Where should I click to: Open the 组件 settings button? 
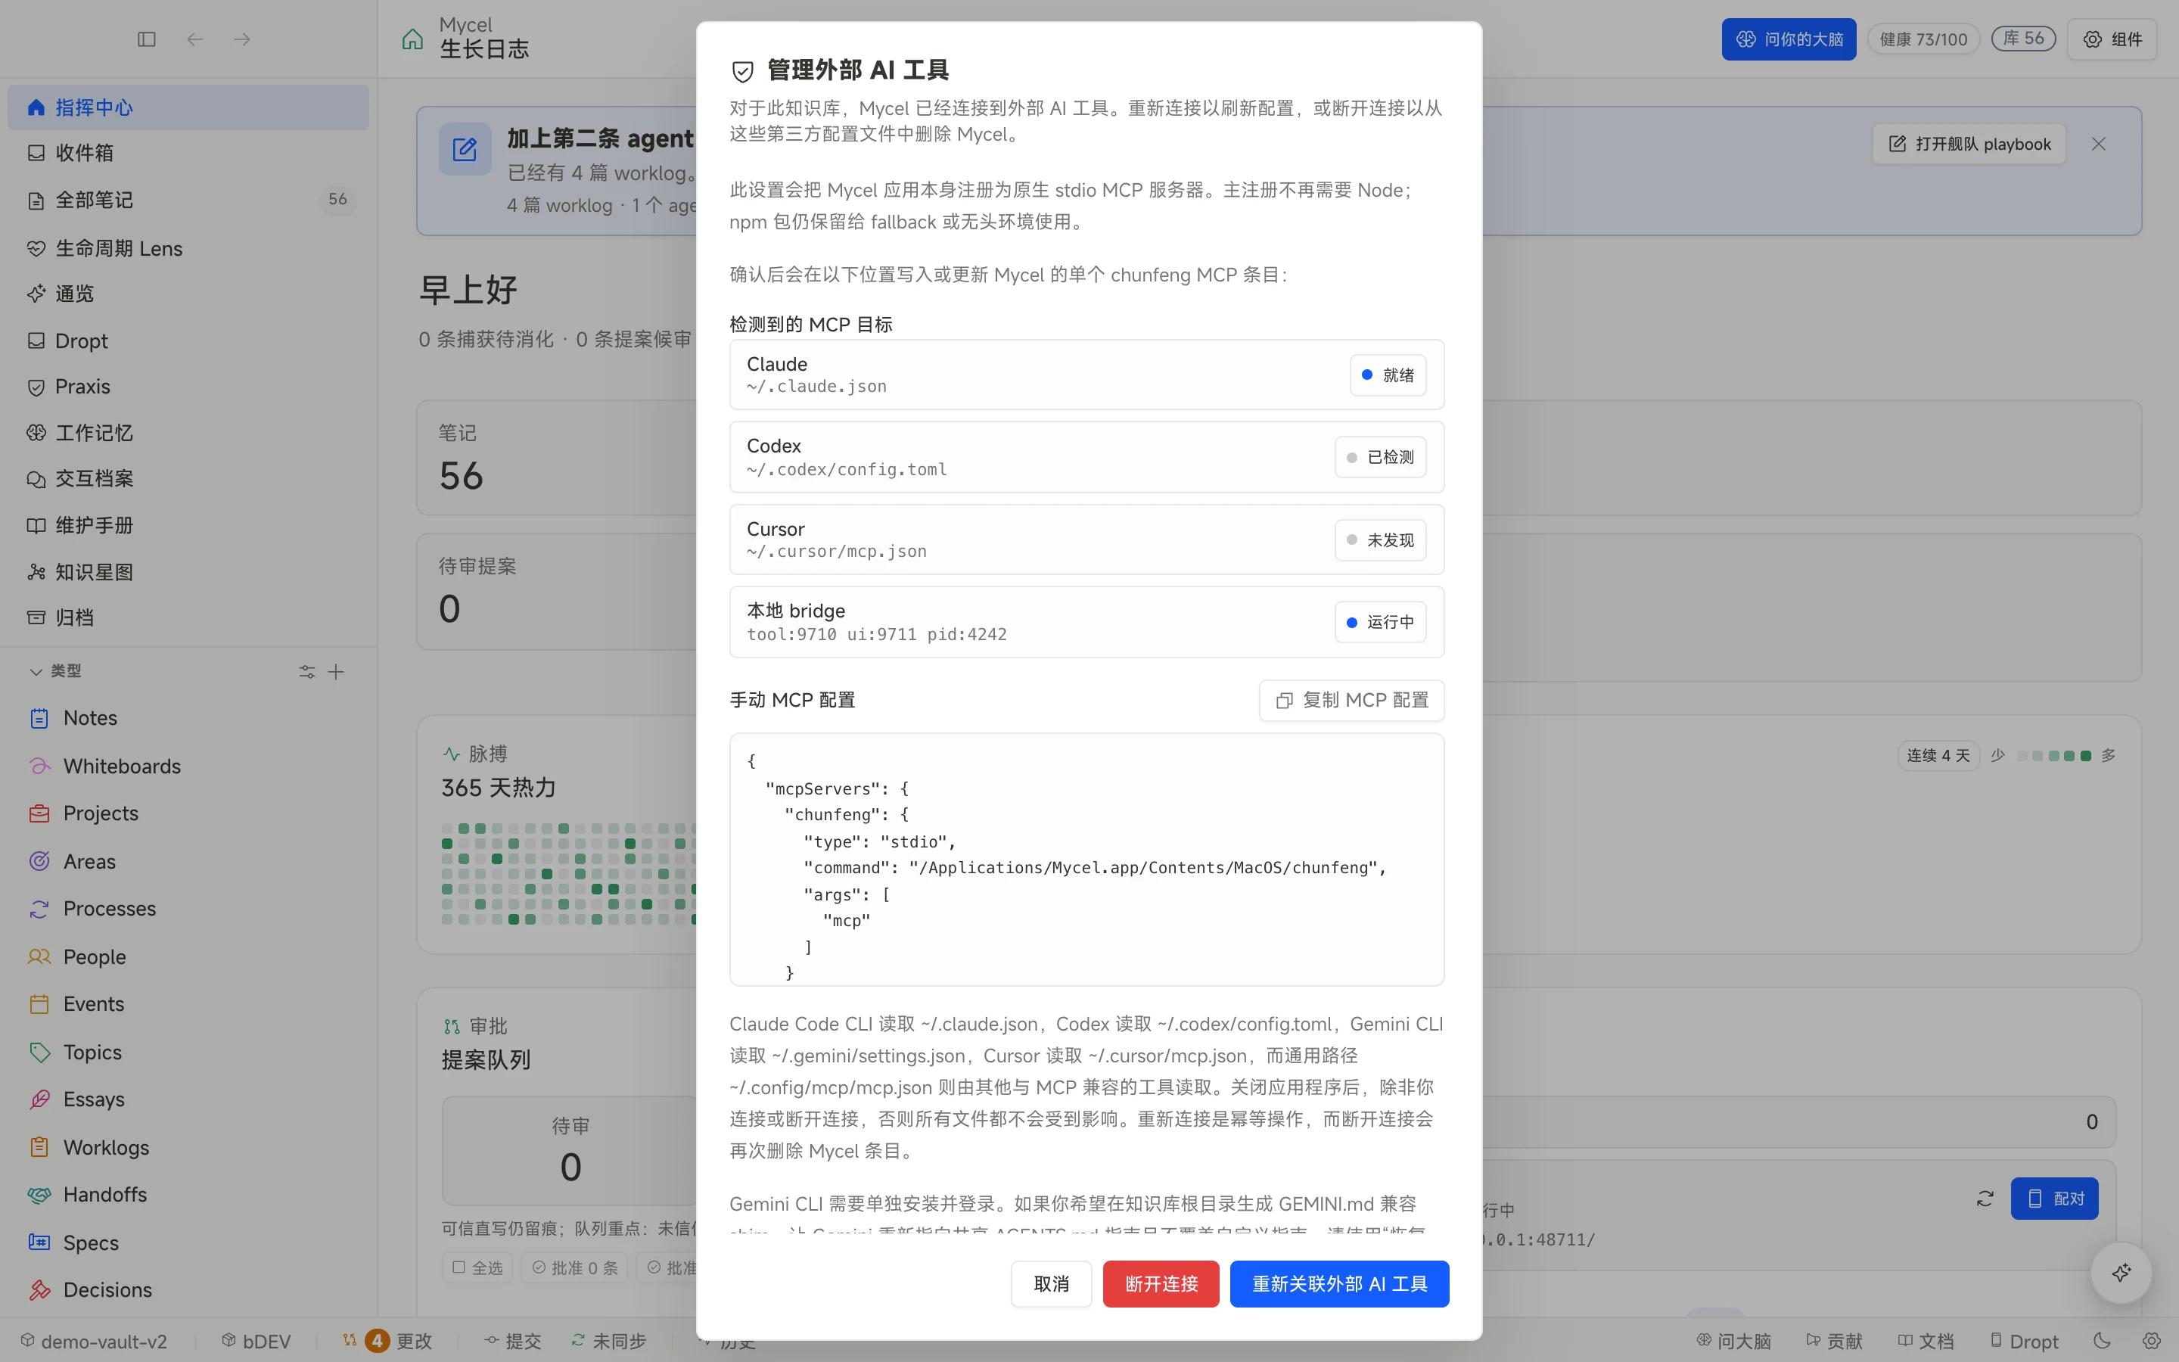(x=2112, y=39)
